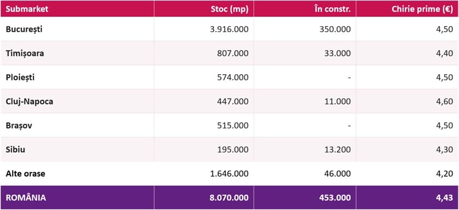Viewport: 459px width, 210px height.
Task: Select Alte orase stock value 1.646.000
Action: click(x=229, y=174)
